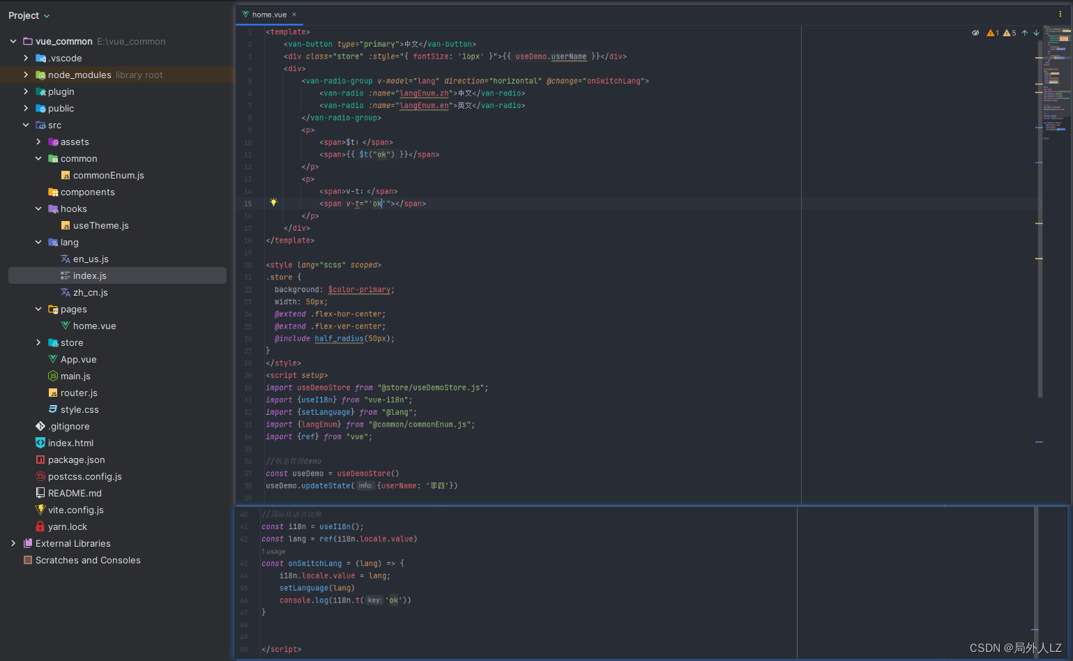Click README.md markdown icon
Image resolution: width=1073 pixels, height=661 pixels.
click(40, 493)
